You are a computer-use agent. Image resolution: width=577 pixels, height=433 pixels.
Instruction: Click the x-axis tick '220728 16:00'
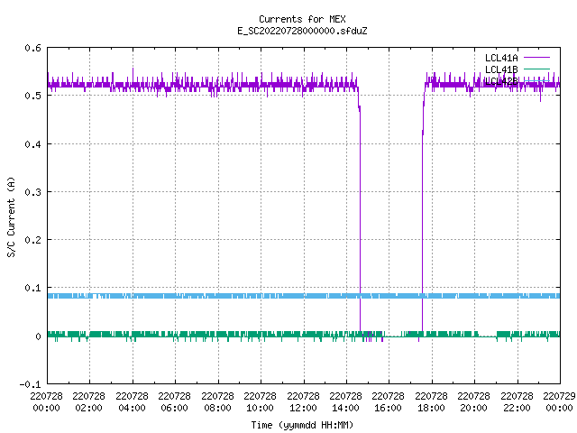[388, 402]
